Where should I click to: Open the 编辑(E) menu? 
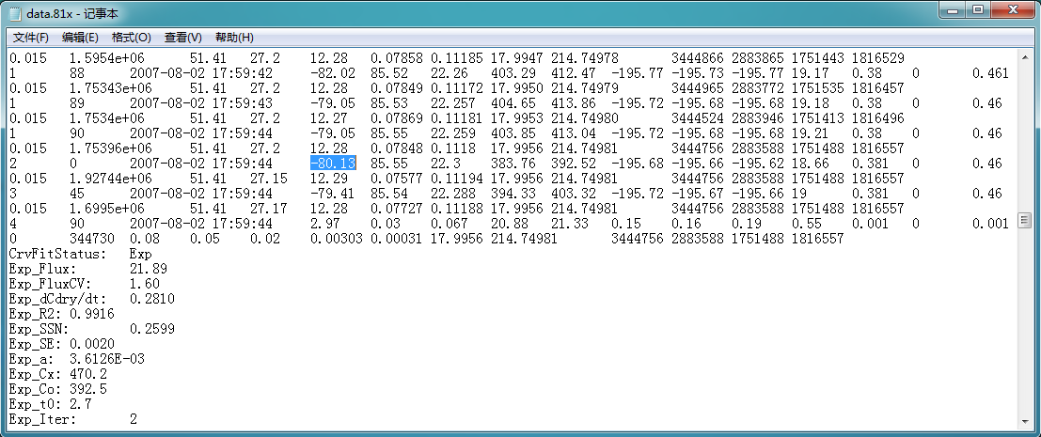tap(80, 38)
